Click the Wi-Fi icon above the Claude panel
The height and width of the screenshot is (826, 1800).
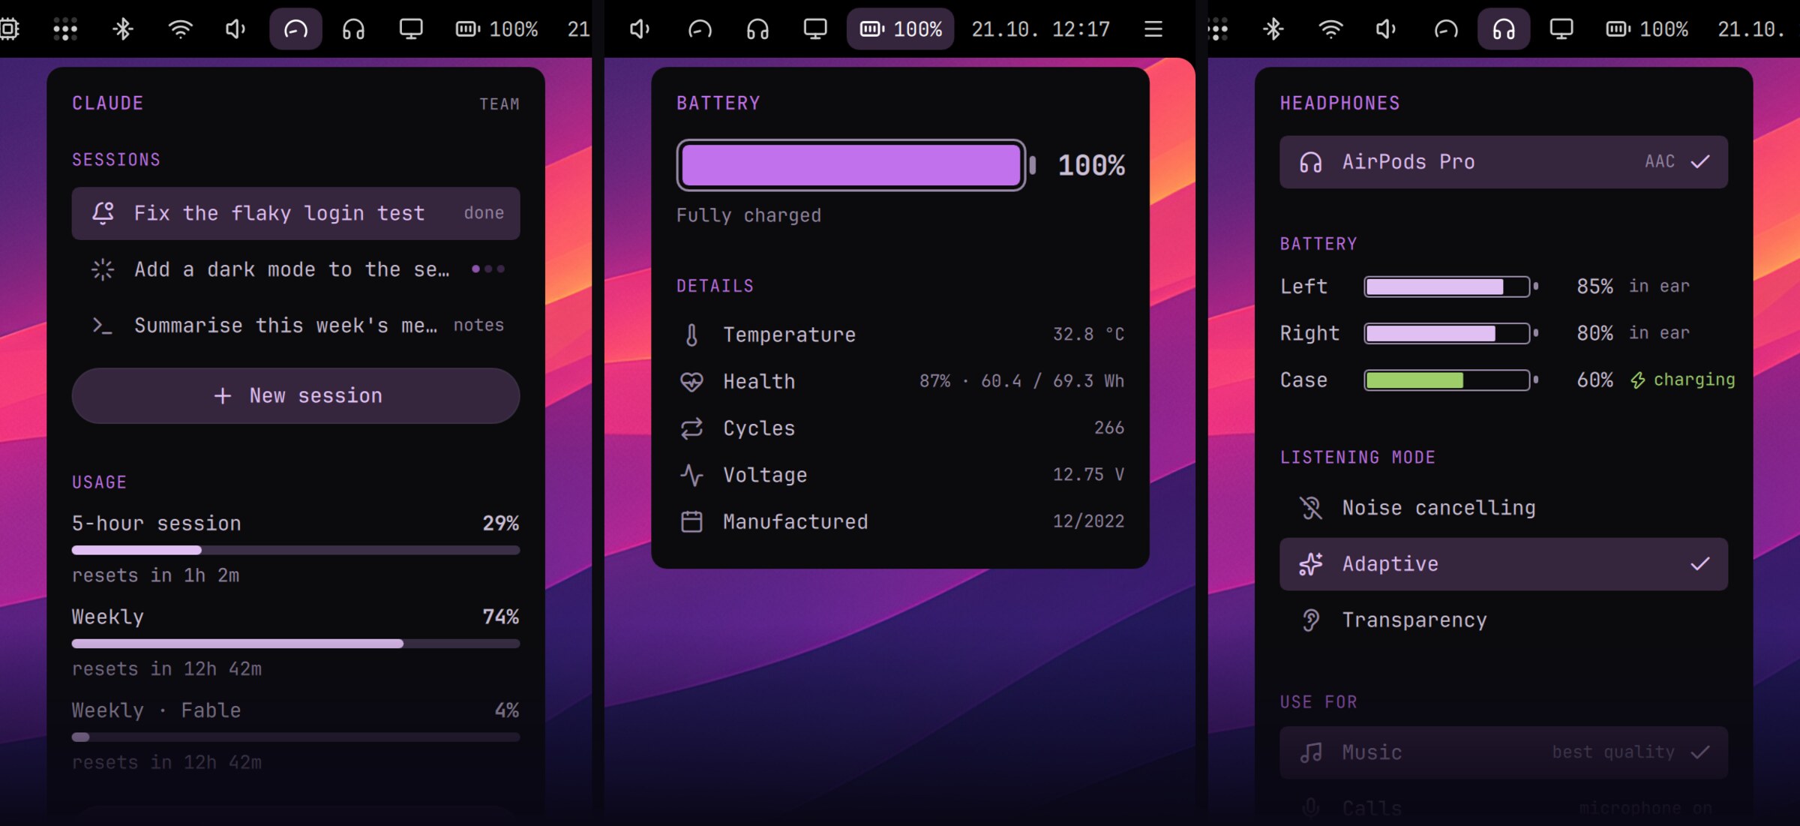(x=180, y=29)
